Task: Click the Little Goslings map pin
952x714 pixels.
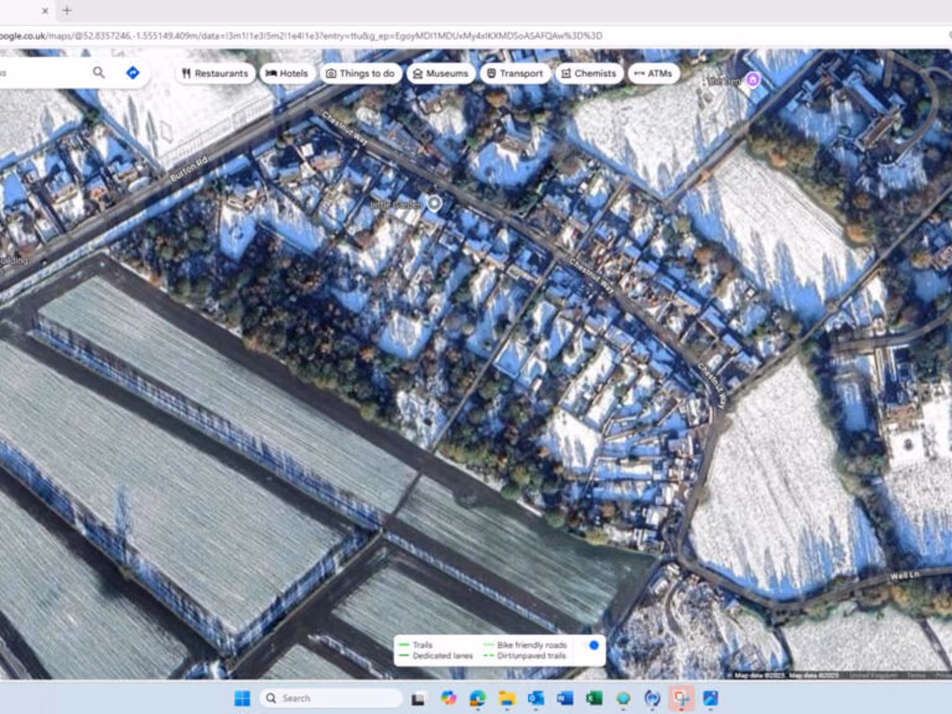Action: point(433,204)
